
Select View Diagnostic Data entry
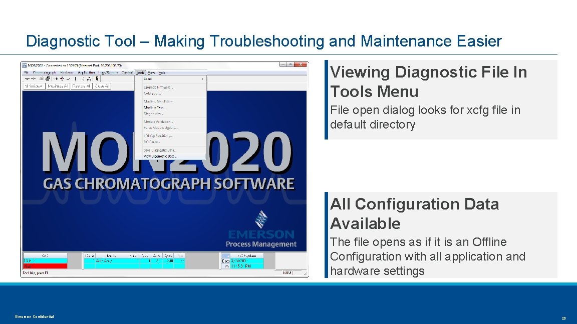170,156
